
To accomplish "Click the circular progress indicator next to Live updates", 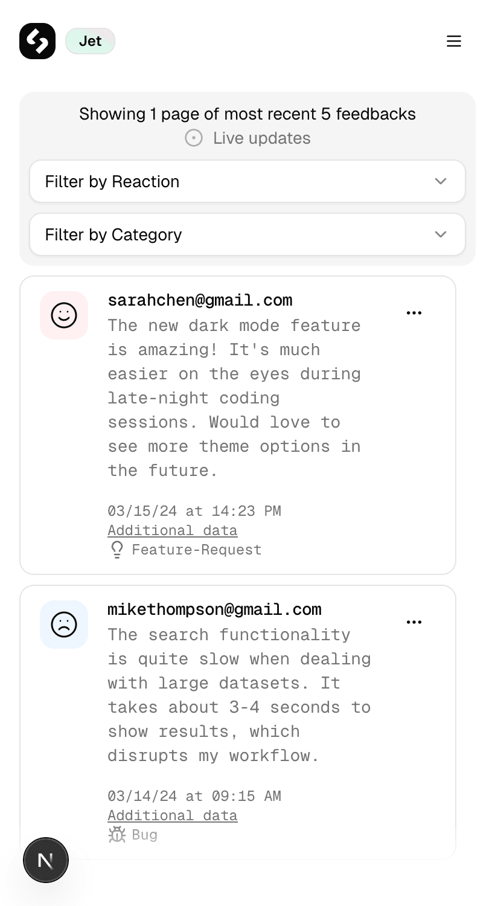I will pyautogui.click(x=193, y=138).
